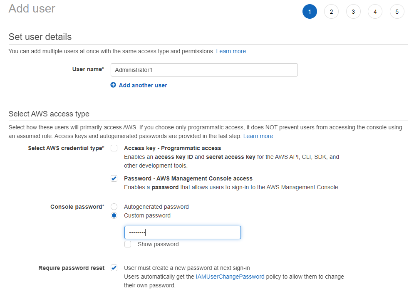
Task: Focus the custom password input field
Action: (183, 232)
